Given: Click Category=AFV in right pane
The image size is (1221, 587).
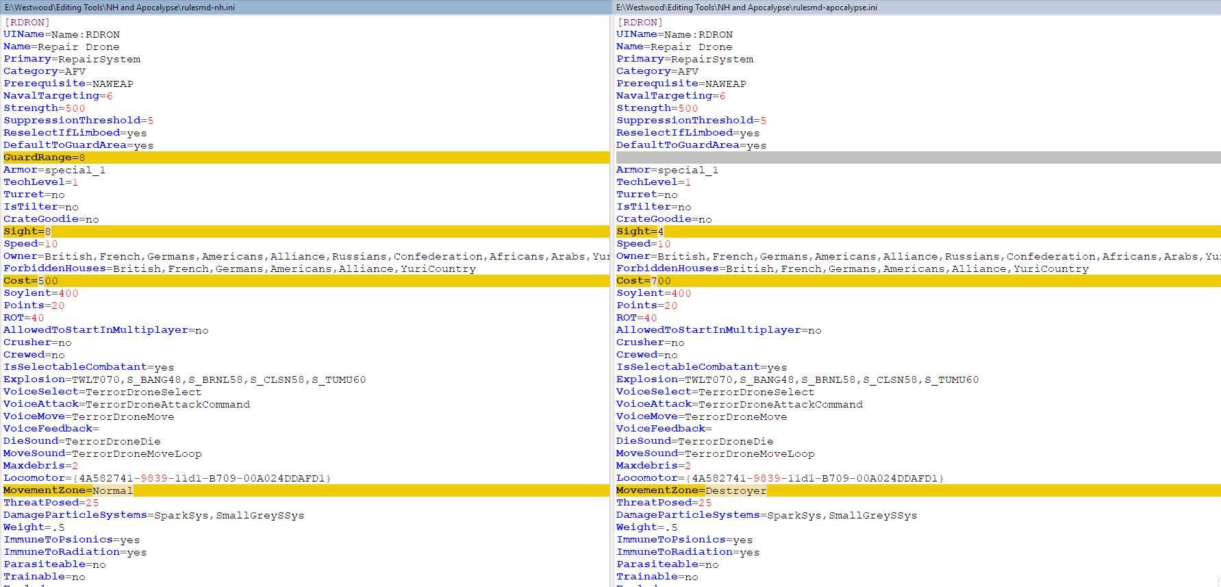Looking at the screenshot, I should [x=657, y=71].
